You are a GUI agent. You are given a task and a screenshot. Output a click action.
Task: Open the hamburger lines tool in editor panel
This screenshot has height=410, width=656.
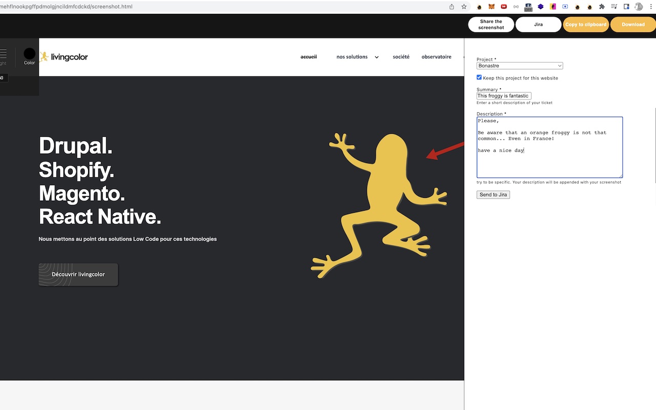click(x=3, y=53)
